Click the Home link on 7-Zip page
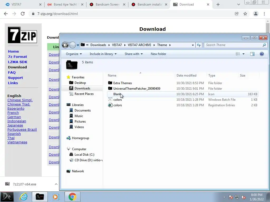This screenshot has height=202, width=270. 13,51
